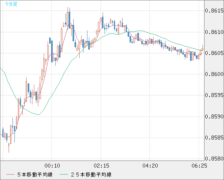224x180 pixels.
Task: Click the 5分足 timeframe label
Action: 11,4
